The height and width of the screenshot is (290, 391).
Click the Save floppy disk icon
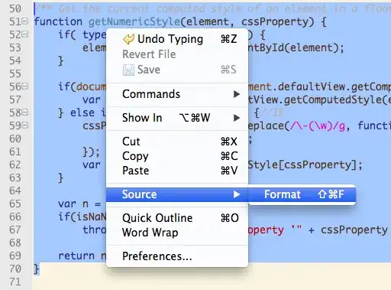(128, 70)
